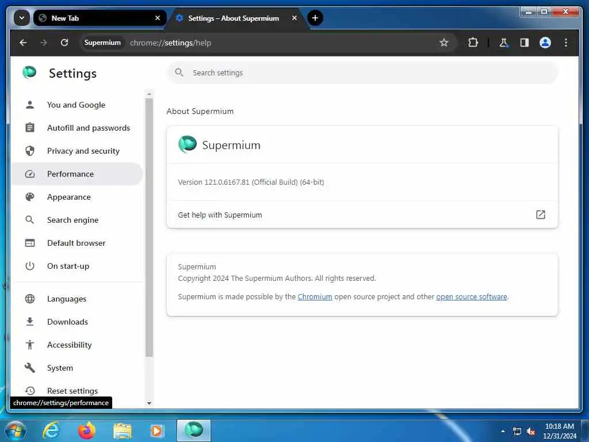Click the sidebar vertical scrollbar thumb
The height and width of the screenshot is (442, 589).
tap(149, 227)
